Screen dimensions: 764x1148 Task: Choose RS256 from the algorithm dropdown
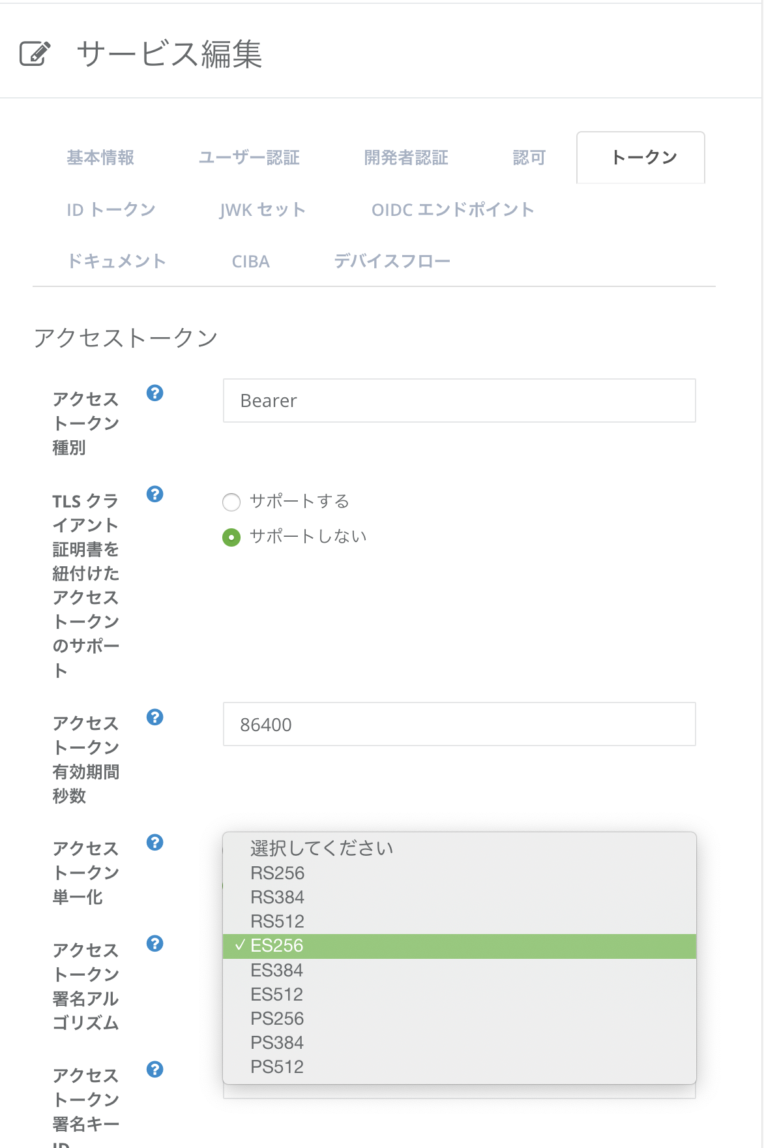pos(278,873)
